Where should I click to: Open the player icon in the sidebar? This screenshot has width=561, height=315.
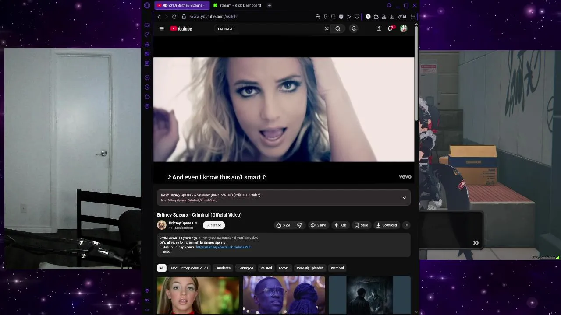pos(147,77)
